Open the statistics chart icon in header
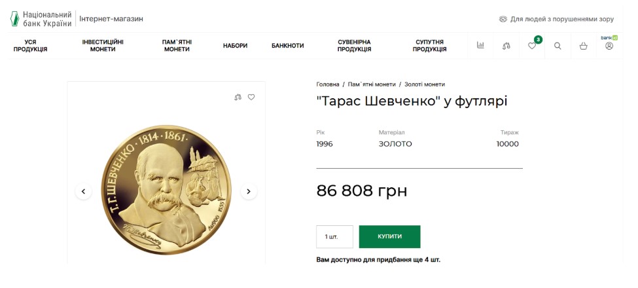This screenshot has width=638, height=288. tap(480, 46)
